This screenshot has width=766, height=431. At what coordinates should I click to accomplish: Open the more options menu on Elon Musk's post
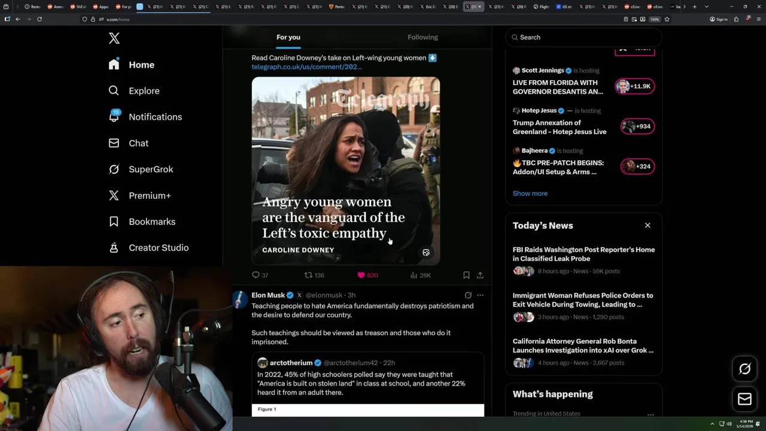click(x=480, y=295)
